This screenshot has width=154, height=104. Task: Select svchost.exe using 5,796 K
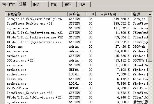coord(76,83)
